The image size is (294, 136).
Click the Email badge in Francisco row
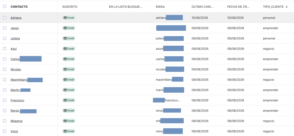(x=69, y=100)
